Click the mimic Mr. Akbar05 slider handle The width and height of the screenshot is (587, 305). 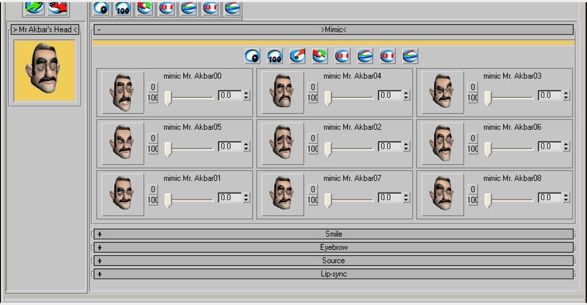pyautogui.click(x=168, y=149)
